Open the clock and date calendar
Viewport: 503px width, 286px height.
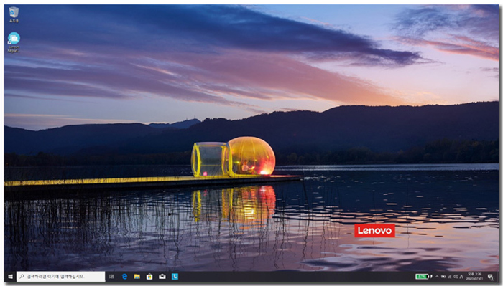pyautogui.click(x=475, y=277)
